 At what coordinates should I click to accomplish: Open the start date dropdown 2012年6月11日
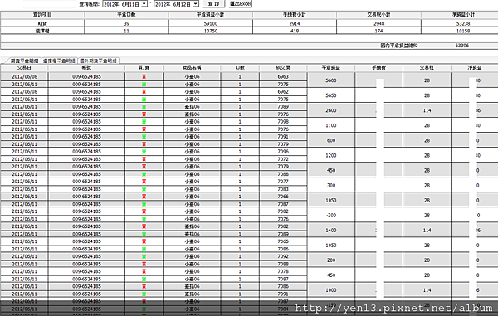pyautogui.click(x=144, y=4)
